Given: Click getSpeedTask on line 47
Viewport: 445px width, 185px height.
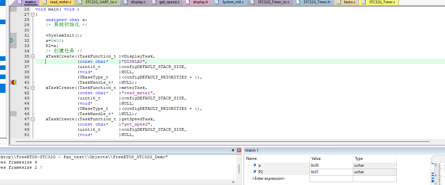Looking at the screenshot, I should 137,119.
